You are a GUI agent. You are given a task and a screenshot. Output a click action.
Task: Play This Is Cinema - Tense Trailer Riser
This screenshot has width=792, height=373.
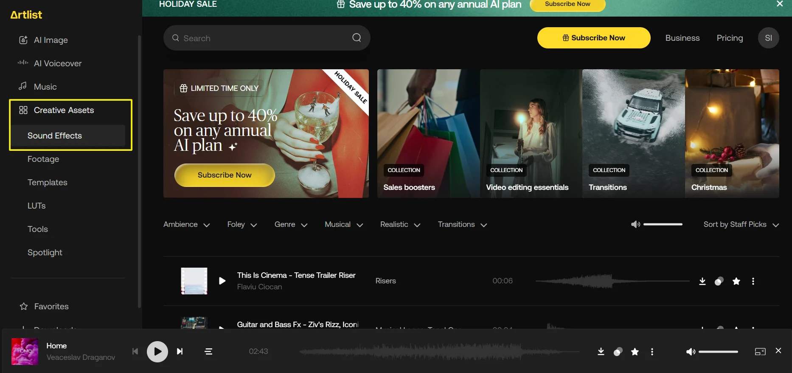tap(222, 281)
